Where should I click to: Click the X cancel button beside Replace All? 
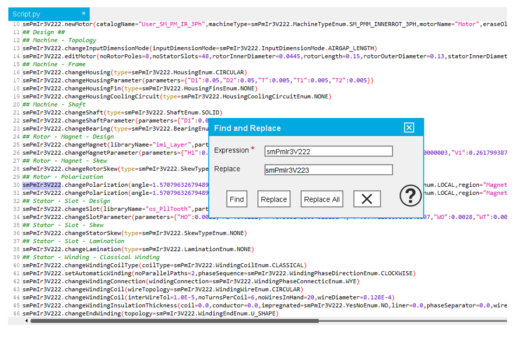click(367, 199)
